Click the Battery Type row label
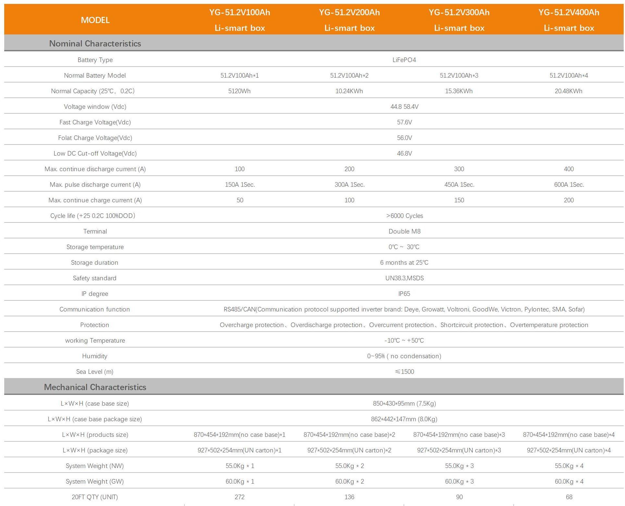 click(x=95, y=60)
